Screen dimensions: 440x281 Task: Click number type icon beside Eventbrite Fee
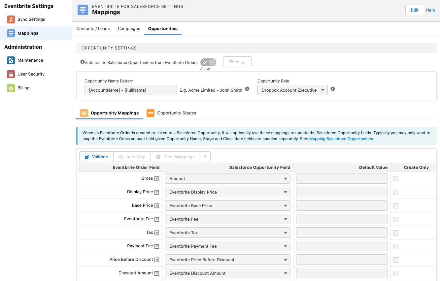[157, 219]
